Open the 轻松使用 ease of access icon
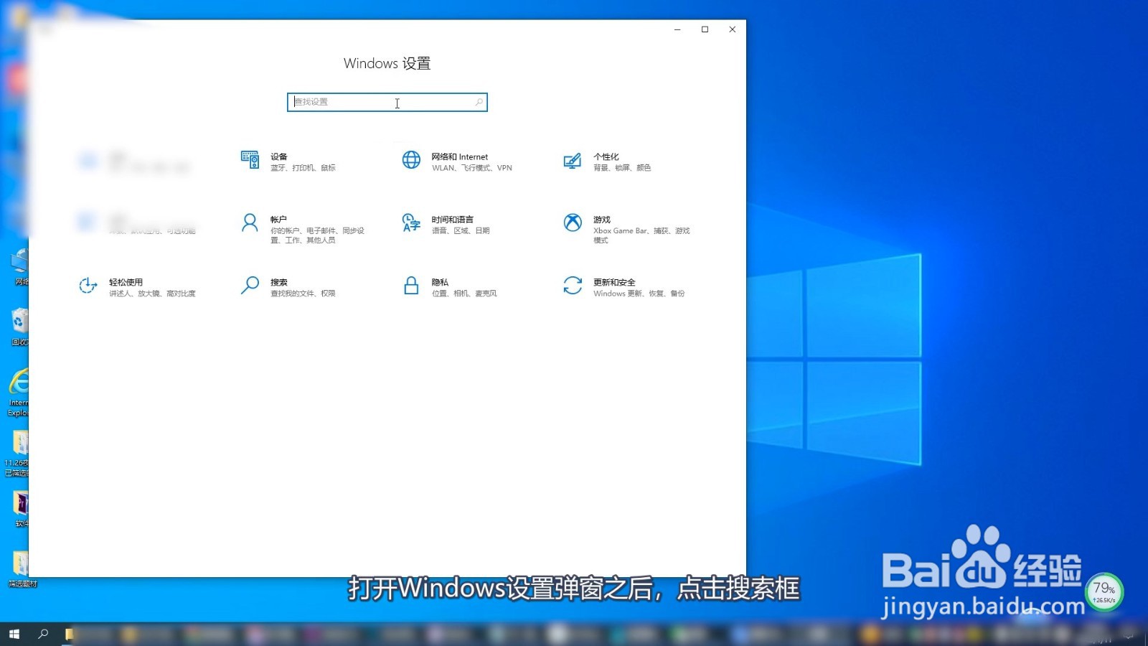Viewport: 1148px width, 646px height. click(x=88, y=286)
